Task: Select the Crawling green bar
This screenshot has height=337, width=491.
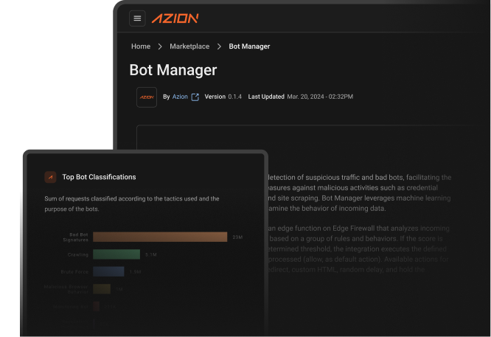Action: click(x=116, y=254)
